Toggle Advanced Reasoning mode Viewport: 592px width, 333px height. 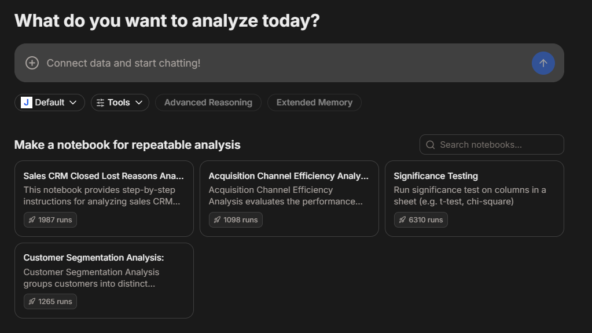(208, 103)
